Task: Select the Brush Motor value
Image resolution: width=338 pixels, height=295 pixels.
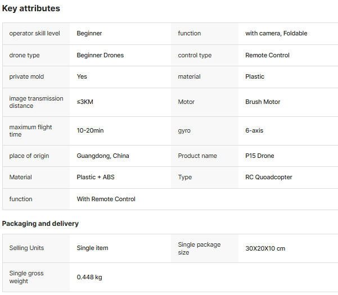Action: click(x=263, y=102)
